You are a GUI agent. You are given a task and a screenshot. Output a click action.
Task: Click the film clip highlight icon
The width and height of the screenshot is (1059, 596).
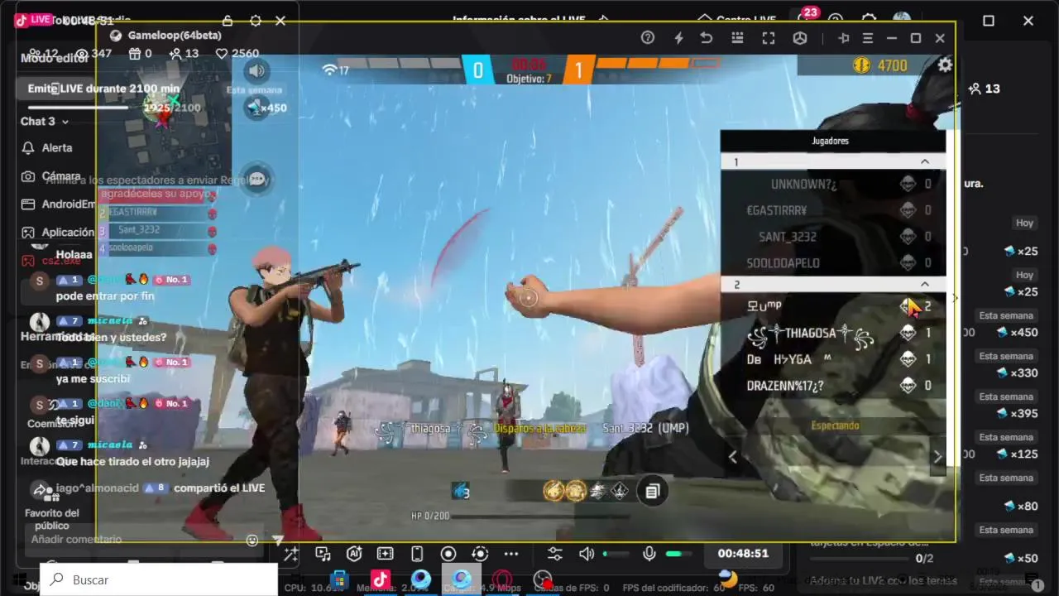386,554
